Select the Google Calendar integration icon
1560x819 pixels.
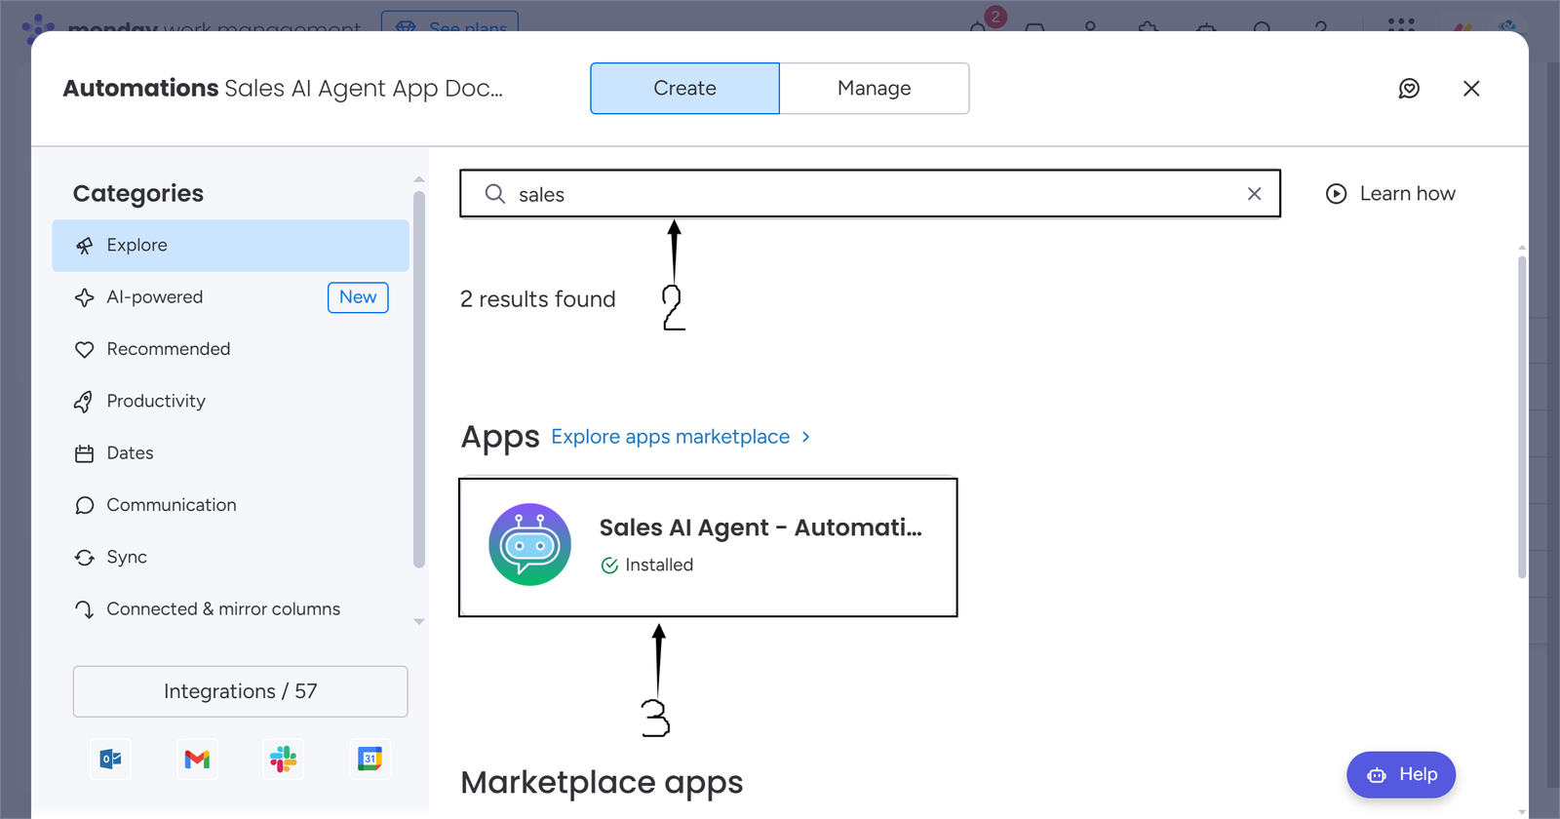tap(370, 759)
